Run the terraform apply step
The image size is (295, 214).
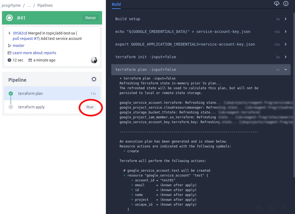coord(90,107)
